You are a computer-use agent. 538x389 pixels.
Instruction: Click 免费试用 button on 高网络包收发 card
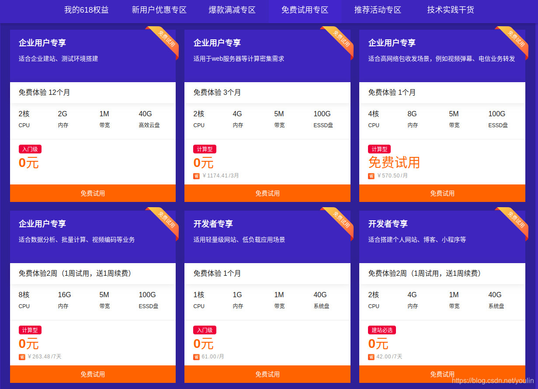pos(442,193)
